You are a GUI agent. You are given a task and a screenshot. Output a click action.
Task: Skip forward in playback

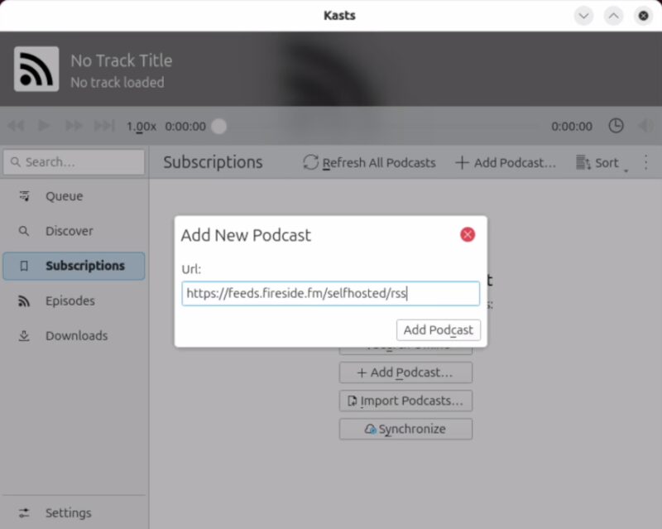72,126
